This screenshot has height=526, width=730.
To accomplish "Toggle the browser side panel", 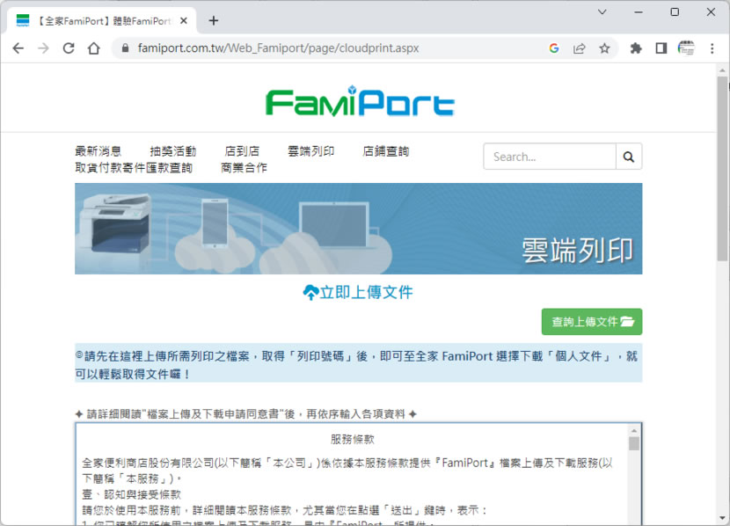I will pyautogui.click(x=661, y=48).
